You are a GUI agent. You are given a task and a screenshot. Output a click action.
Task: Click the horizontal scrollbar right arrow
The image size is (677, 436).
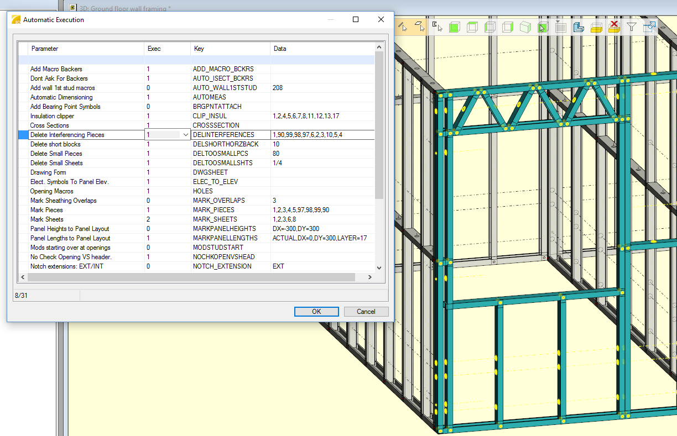(x=369, y=276)
